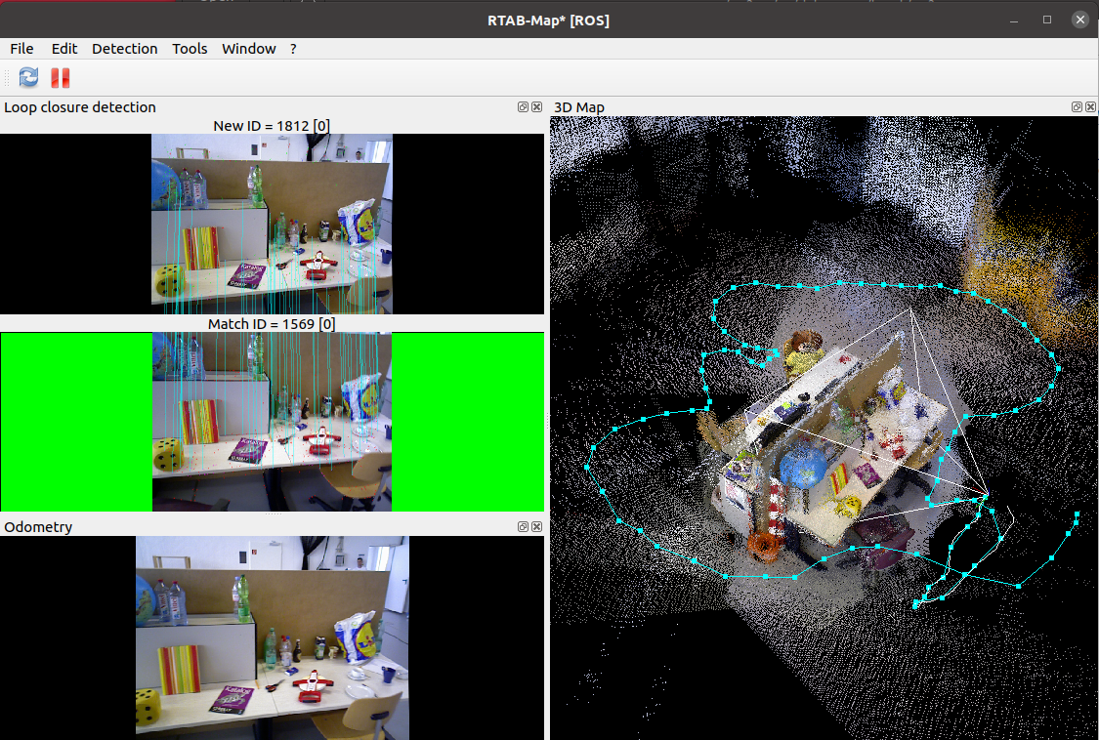The image size is (1099, 740).
Task: Click the blue refresh toolbar icon
Action: pyautogui.click(x=28, y=77)
